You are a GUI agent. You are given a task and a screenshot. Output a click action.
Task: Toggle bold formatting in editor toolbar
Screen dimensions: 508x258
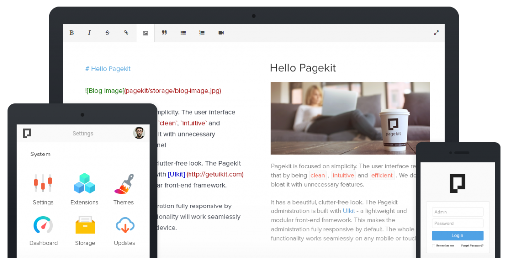72,33
